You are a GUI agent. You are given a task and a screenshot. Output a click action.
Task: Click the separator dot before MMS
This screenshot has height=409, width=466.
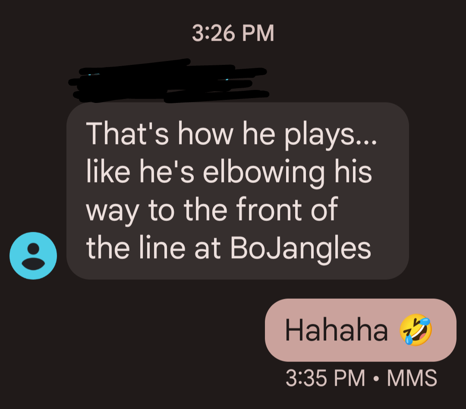coord(376,379)
